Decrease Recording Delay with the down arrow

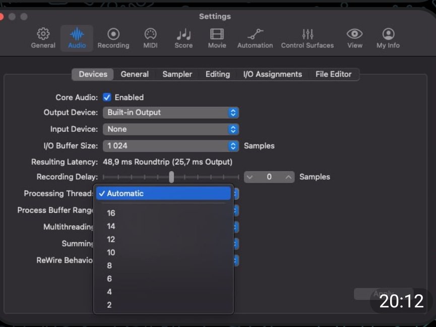click(250, 177)
